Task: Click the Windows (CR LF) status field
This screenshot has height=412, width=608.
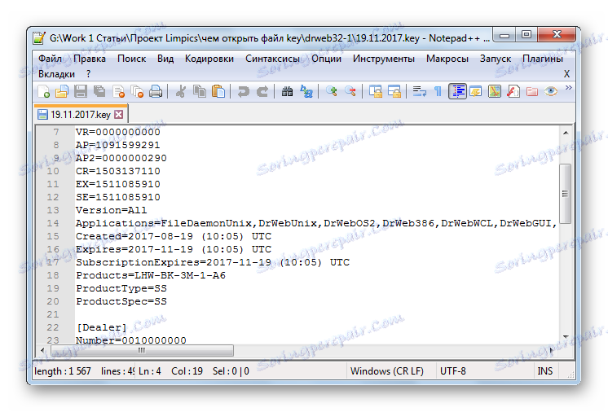Action: (x=391, y=371)
